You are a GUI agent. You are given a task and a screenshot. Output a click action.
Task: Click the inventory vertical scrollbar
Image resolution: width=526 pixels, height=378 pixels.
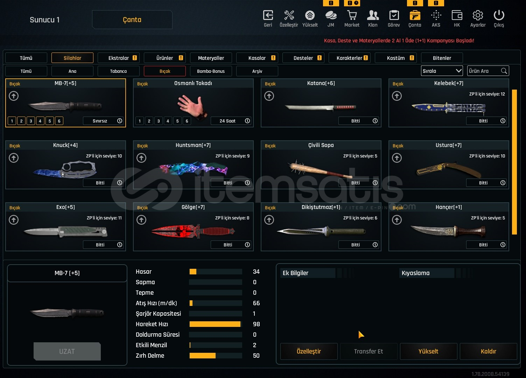(514, 162)
